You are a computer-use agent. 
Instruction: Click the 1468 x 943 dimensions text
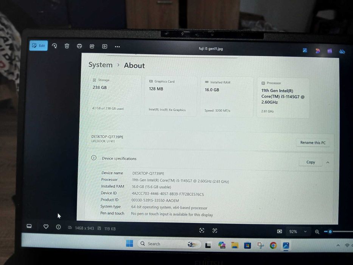tap(84, 228)
